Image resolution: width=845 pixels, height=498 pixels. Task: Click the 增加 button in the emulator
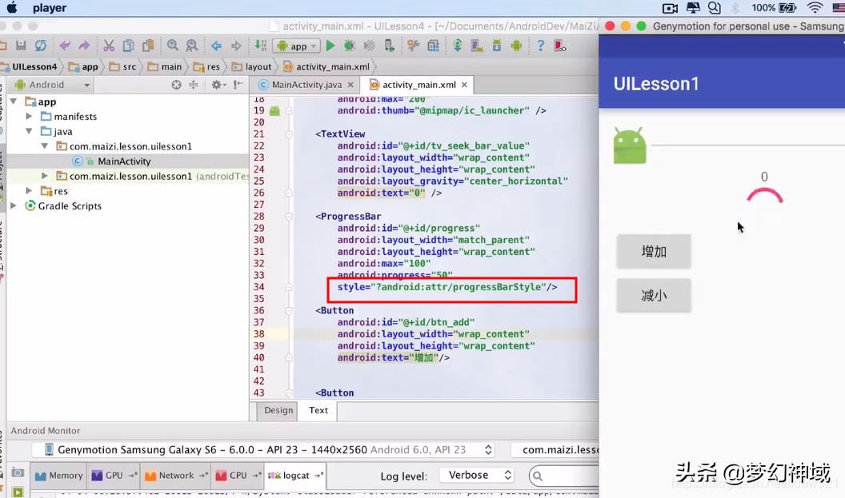tap(653, 251)
